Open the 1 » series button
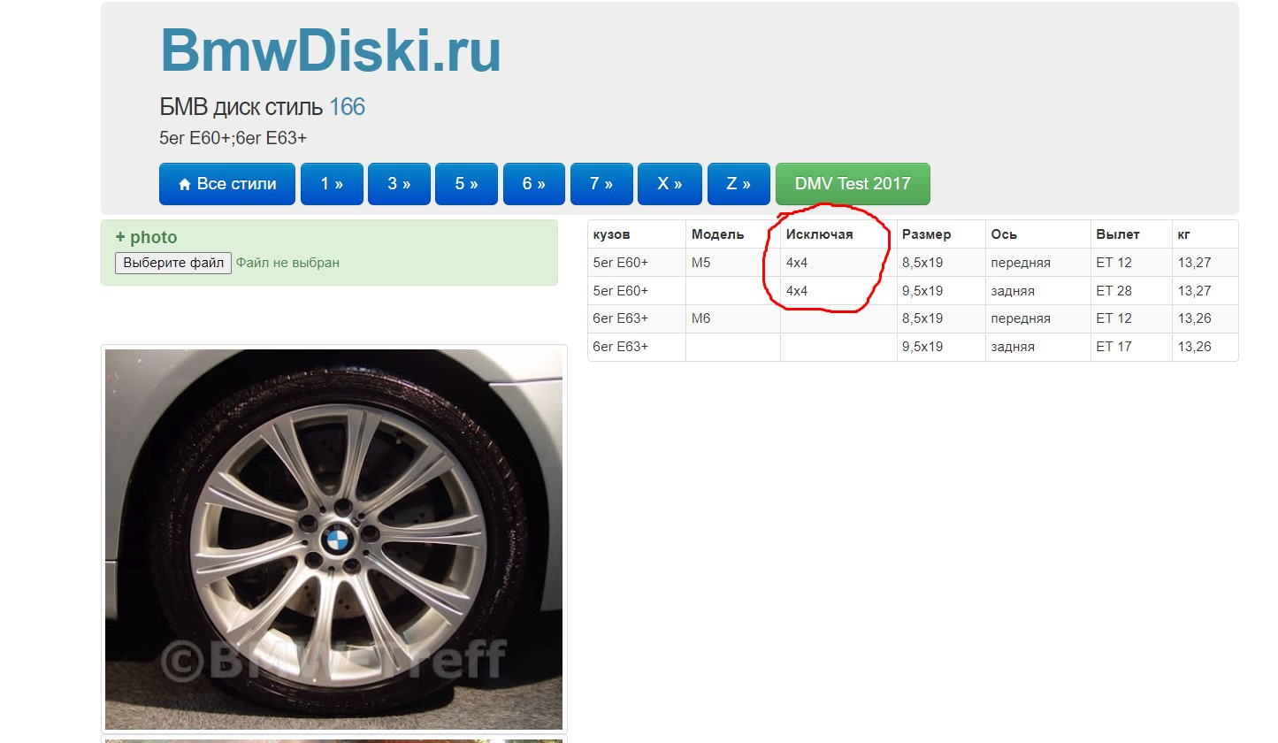The height and width of the screenshot is (743, 1278). 332,184
